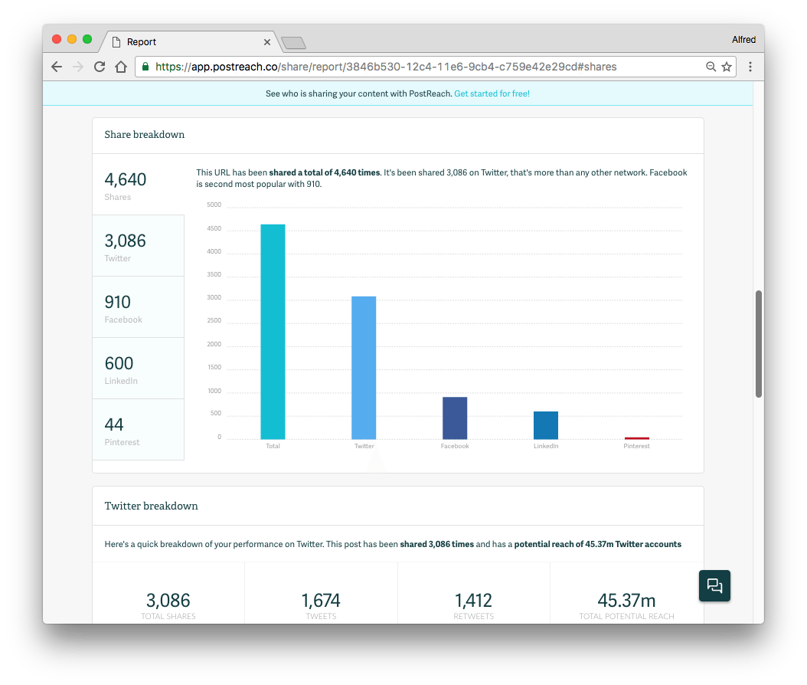Select the Facebook 910 shares card
The width and height of the screenshot is (807, 685).
point(138,306)
